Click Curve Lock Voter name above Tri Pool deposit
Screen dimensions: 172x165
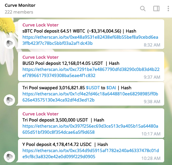40,114
